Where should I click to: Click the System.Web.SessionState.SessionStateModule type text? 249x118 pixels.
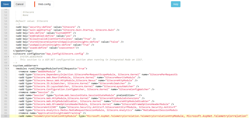click(x=84, y=95)
